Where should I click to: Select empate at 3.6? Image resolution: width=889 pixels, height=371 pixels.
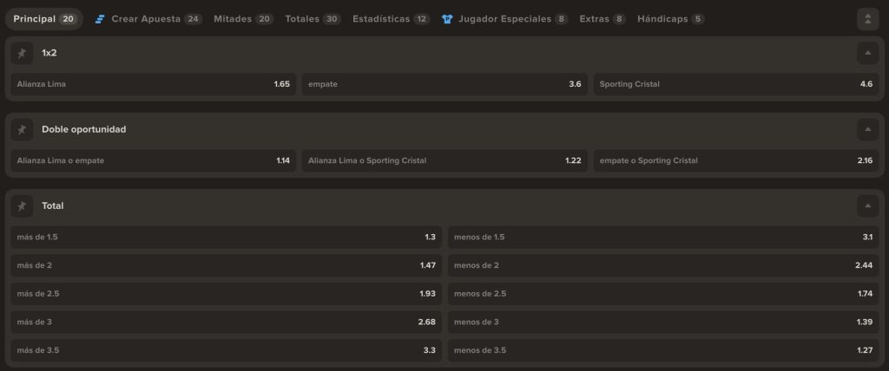click(444, 84)
